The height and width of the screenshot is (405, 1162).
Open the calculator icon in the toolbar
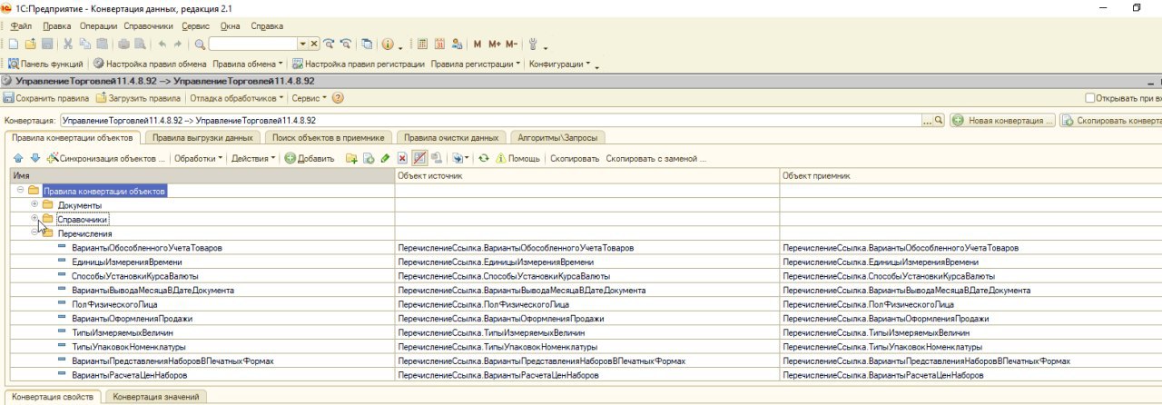422,44
